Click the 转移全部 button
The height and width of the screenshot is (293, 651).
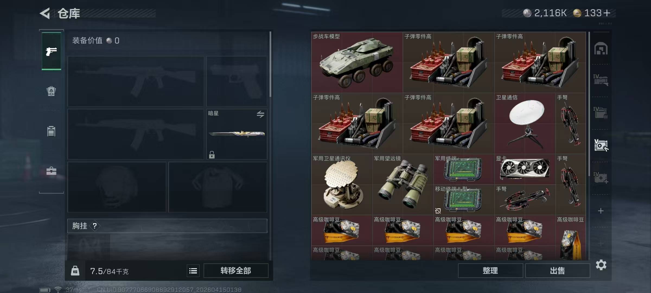click(x=236, y=270)
